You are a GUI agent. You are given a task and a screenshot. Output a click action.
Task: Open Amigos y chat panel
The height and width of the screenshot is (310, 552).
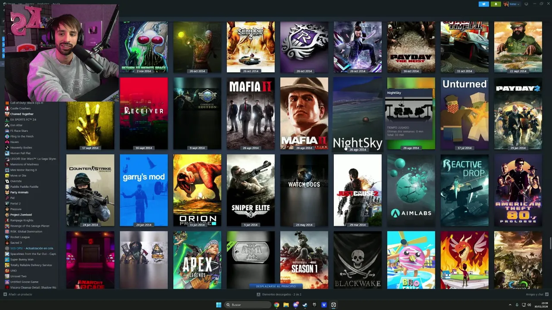click(536, 294)
